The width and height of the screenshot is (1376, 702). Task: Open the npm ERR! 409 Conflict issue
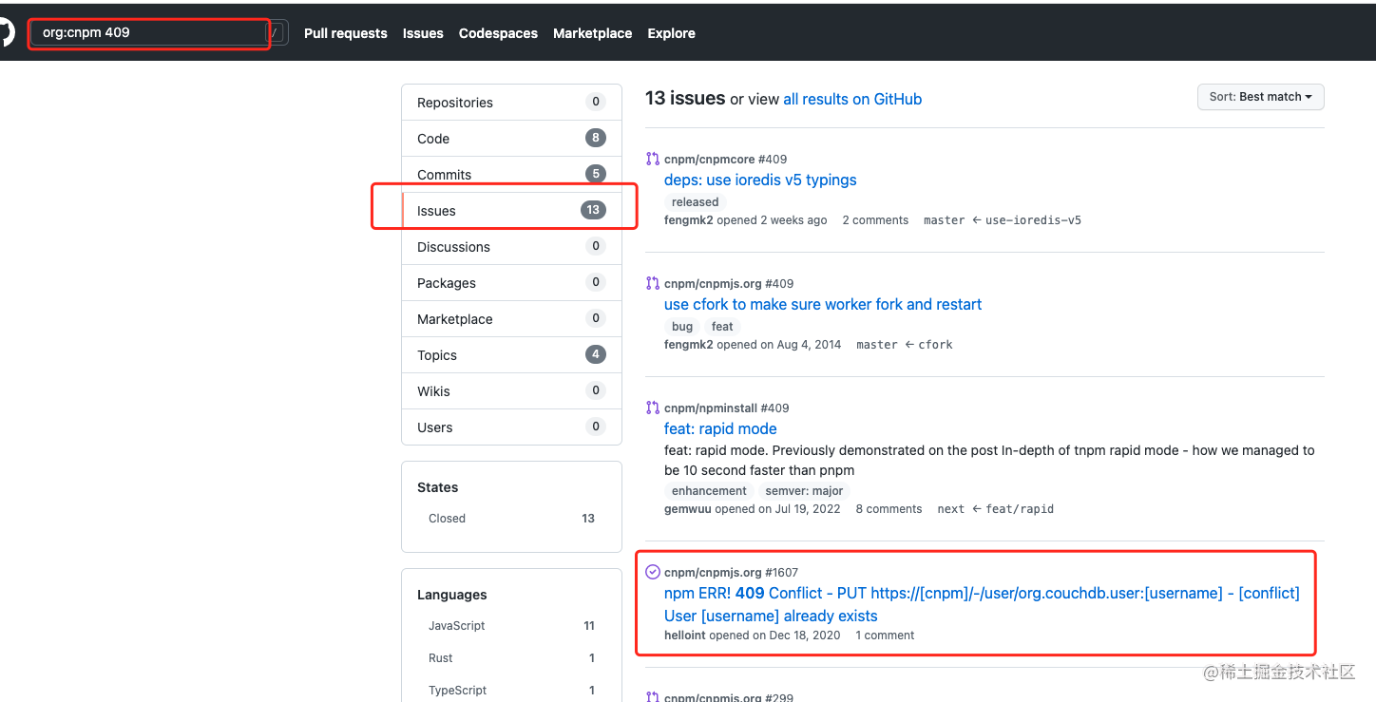(982, 604)
